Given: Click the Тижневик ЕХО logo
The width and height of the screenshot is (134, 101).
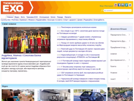Looking at the screenshot, I should [13, 8].
